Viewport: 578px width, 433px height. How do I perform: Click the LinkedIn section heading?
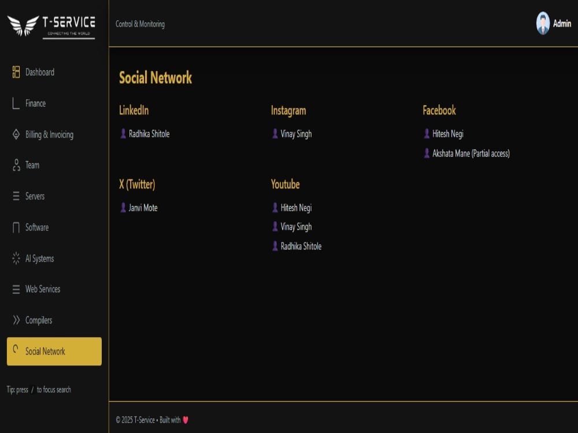coord(134,110)
